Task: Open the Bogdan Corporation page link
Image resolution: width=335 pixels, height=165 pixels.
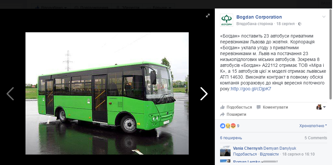Action: (259, 17)
